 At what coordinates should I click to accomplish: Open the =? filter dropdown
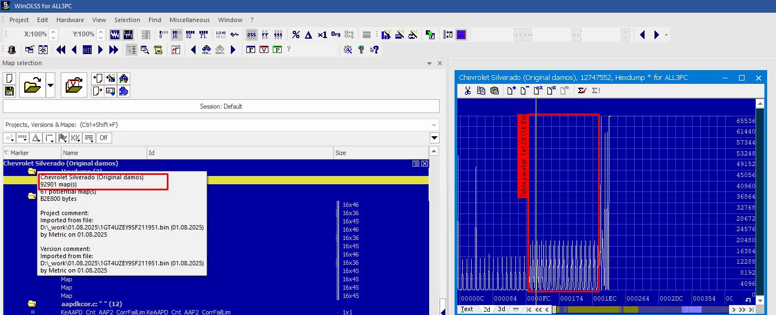tap(9, 138)
